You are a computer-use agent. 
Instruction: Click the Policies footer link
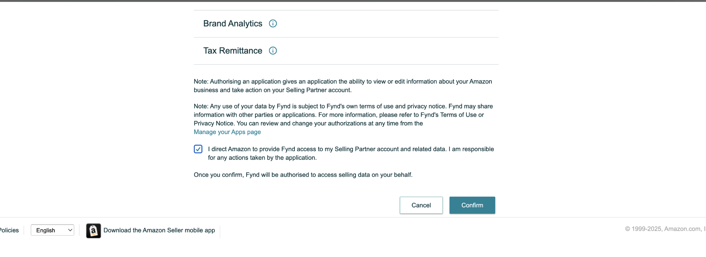9,230
